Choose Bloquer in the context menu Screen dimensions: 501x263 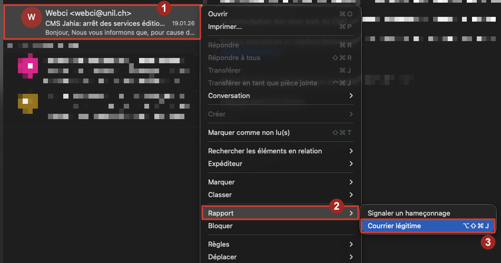220,226
